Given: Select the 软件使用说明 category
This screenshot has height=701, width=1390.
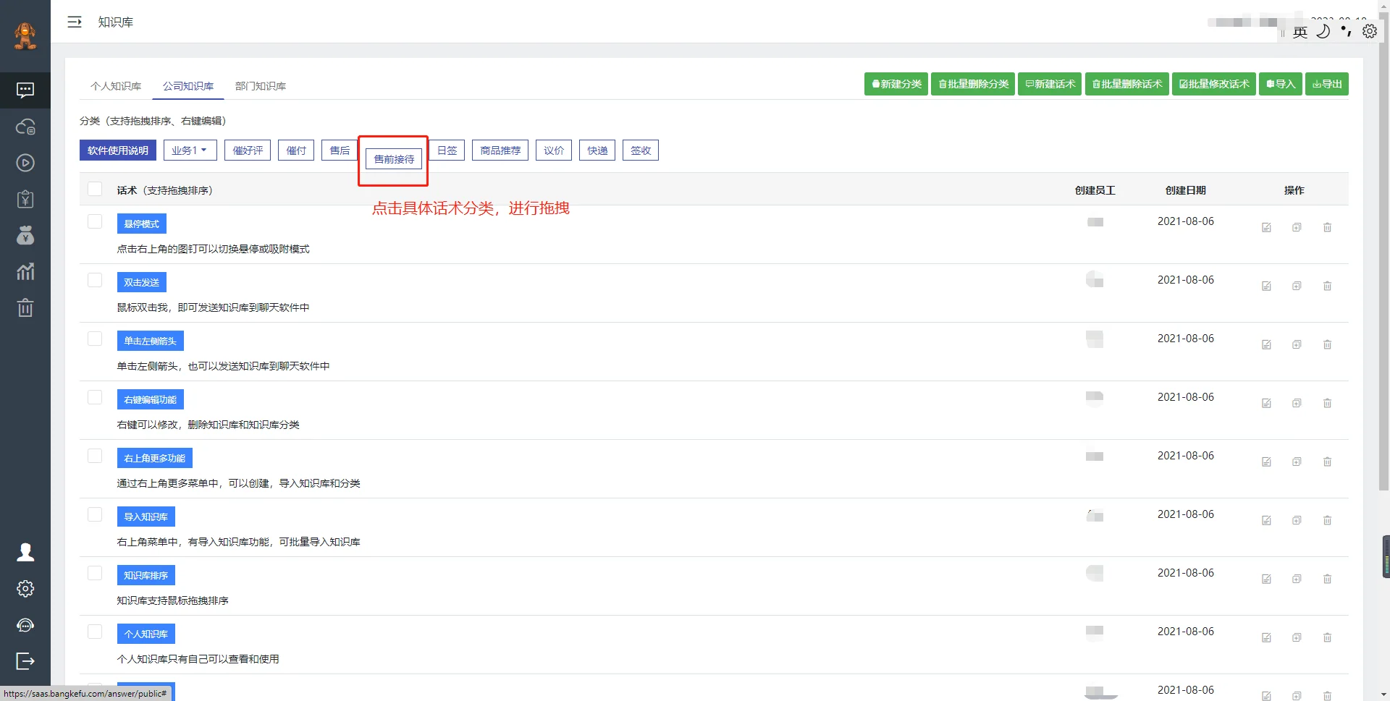Looking at the screenshot, I should (x=118, y=150).
